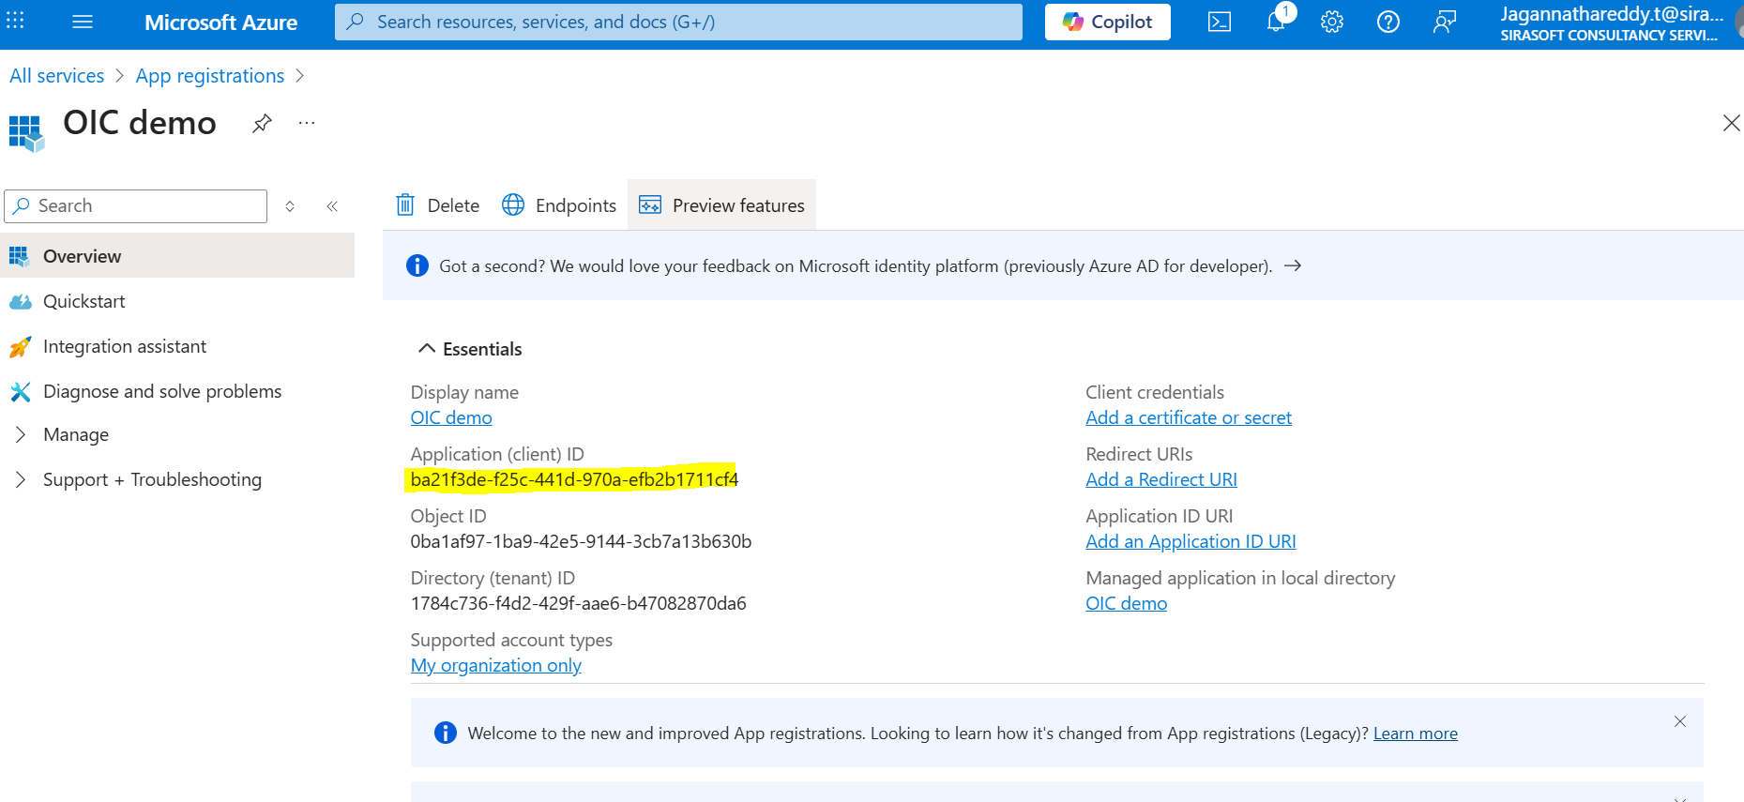1744x802 pixels.
Task: Open the Delete command
Action: 438,204
